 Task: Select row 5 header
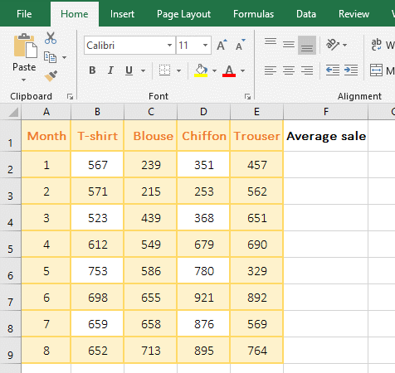(x=10, y=245)
